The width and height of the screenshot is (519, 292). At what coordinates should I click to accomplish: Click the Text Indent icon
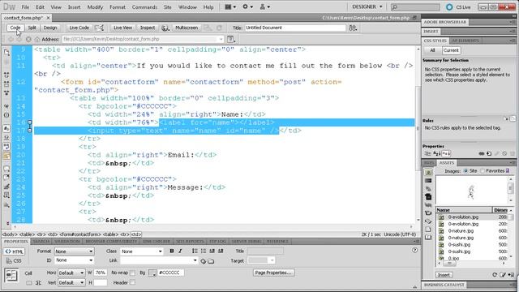[221, 251]
